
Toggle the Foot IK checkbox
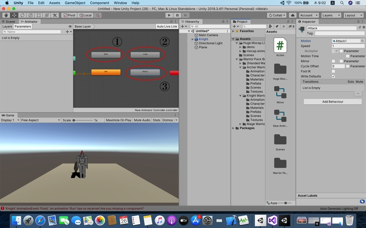[x=333, y=71]
